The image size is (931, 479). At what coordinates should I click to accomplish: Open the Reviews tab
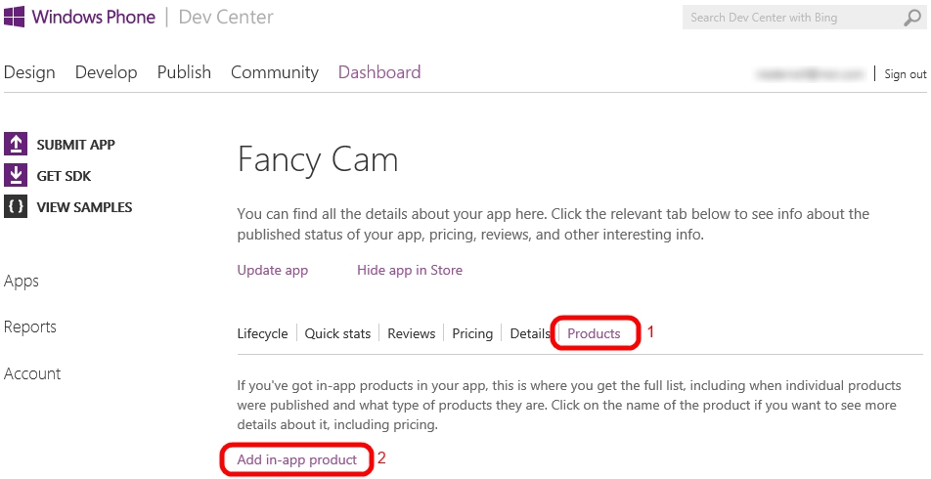(x=412, y=333)
